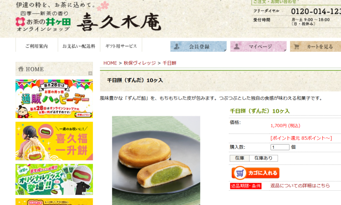
Task: Follow the 秋保ヴィレッジ breadcrumb link
Action: 140,63
